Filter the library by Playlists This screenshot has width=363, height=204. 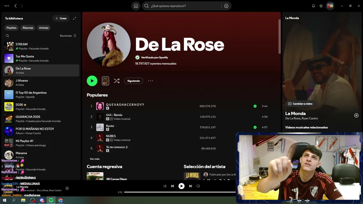[12, 28]
